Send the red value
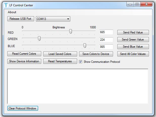Image resolution: width=156 pixels, height=117 pixels. point(133,32)
